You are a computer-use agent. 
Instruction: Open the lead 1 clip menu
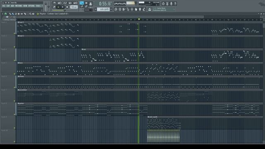18,22
